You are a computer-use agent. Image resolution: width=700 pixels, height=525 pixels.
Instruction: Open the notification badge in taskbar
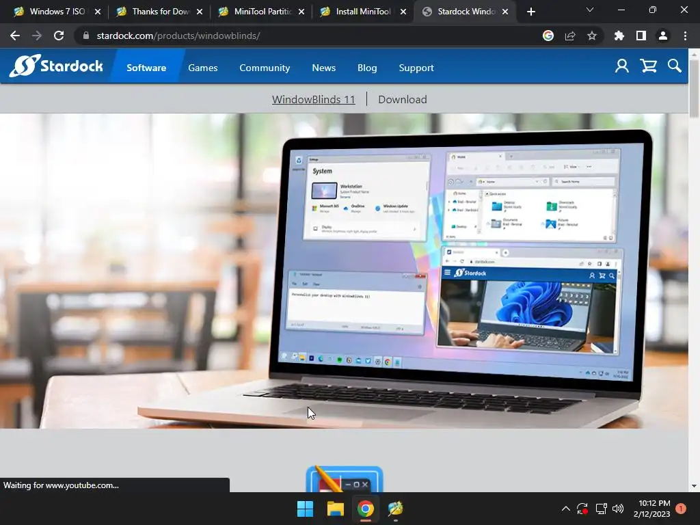click(681, 509)
